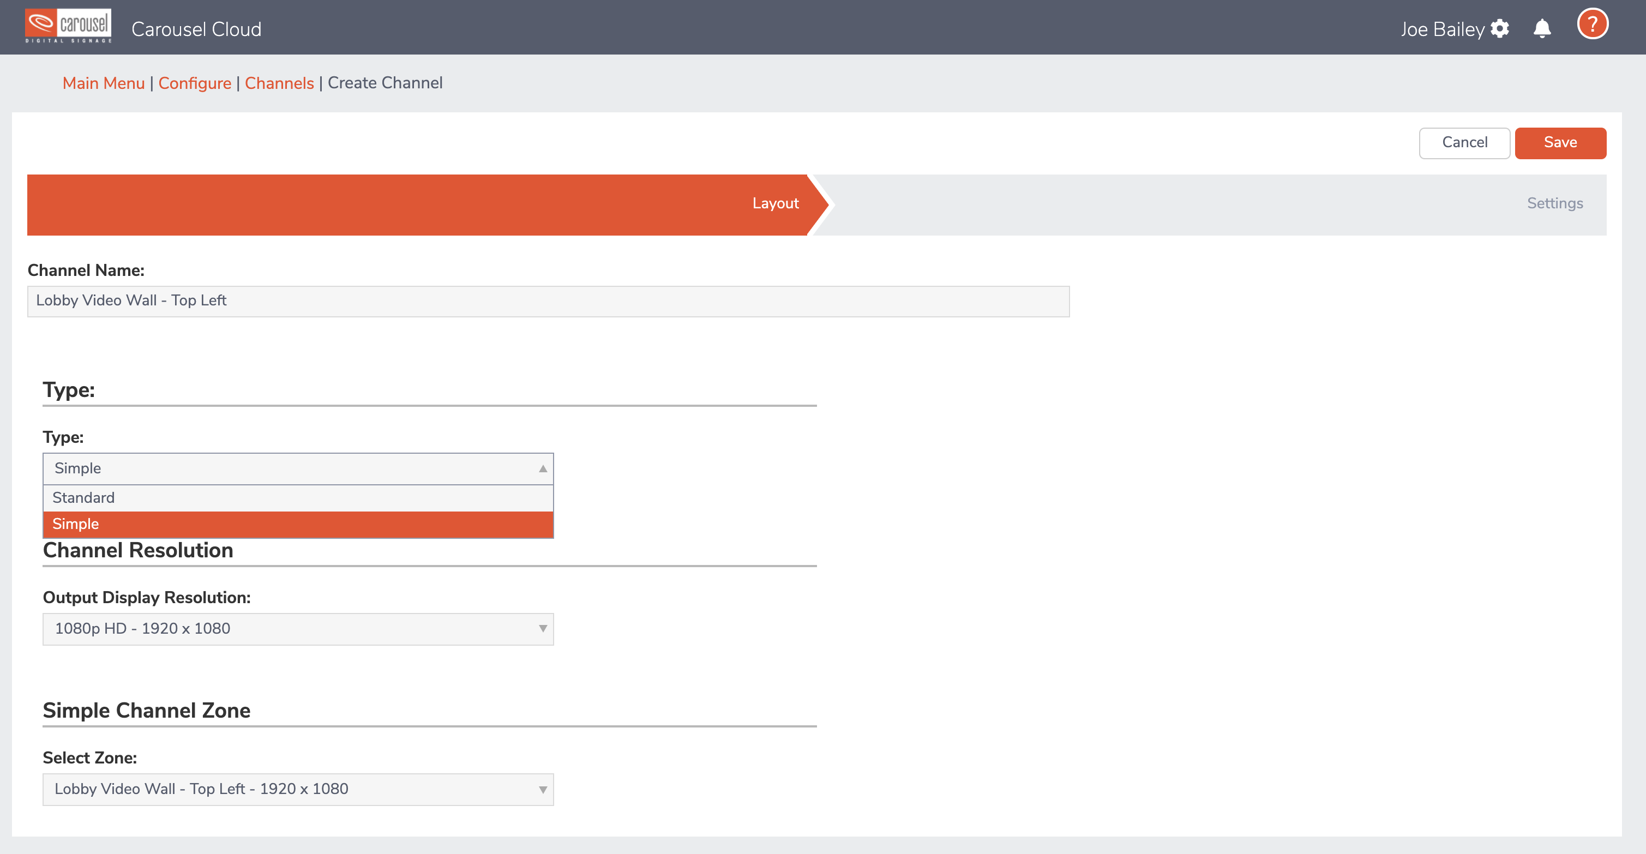Choose Simple in the Type list
The height and width of the screenshot is (854, 1646).
298,524
